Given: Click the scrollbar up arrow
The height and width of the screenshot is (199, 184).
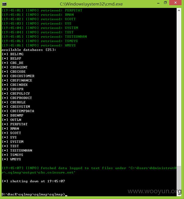Looking at the screenshot, I should (x=179, y=11).
